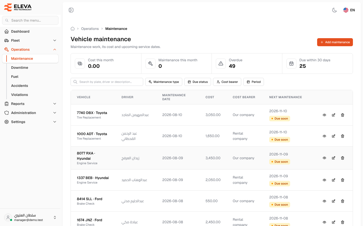Expand the Settings menu chevron

pyautogui.click(x=55, y=122)
